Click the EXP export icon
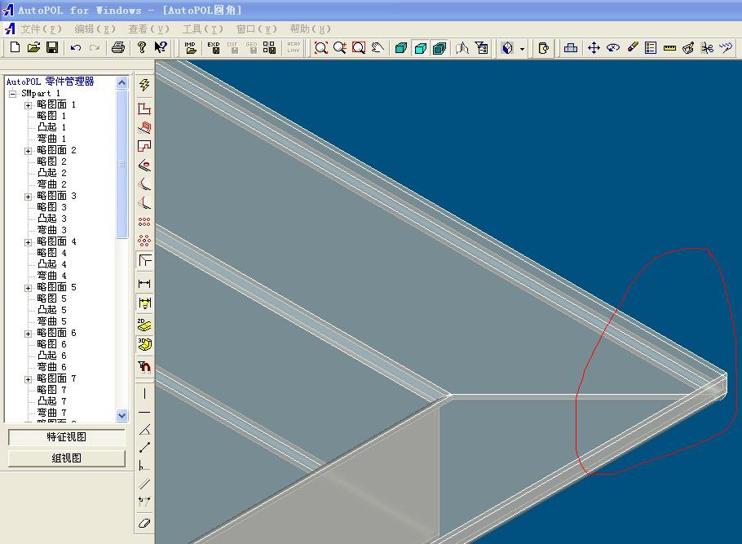 pyautogui.click(x=214, y=47)
